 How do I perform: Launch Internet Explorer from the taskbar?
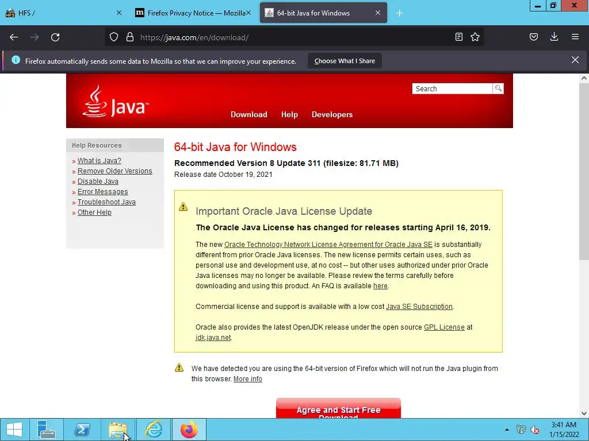(154, 430)
